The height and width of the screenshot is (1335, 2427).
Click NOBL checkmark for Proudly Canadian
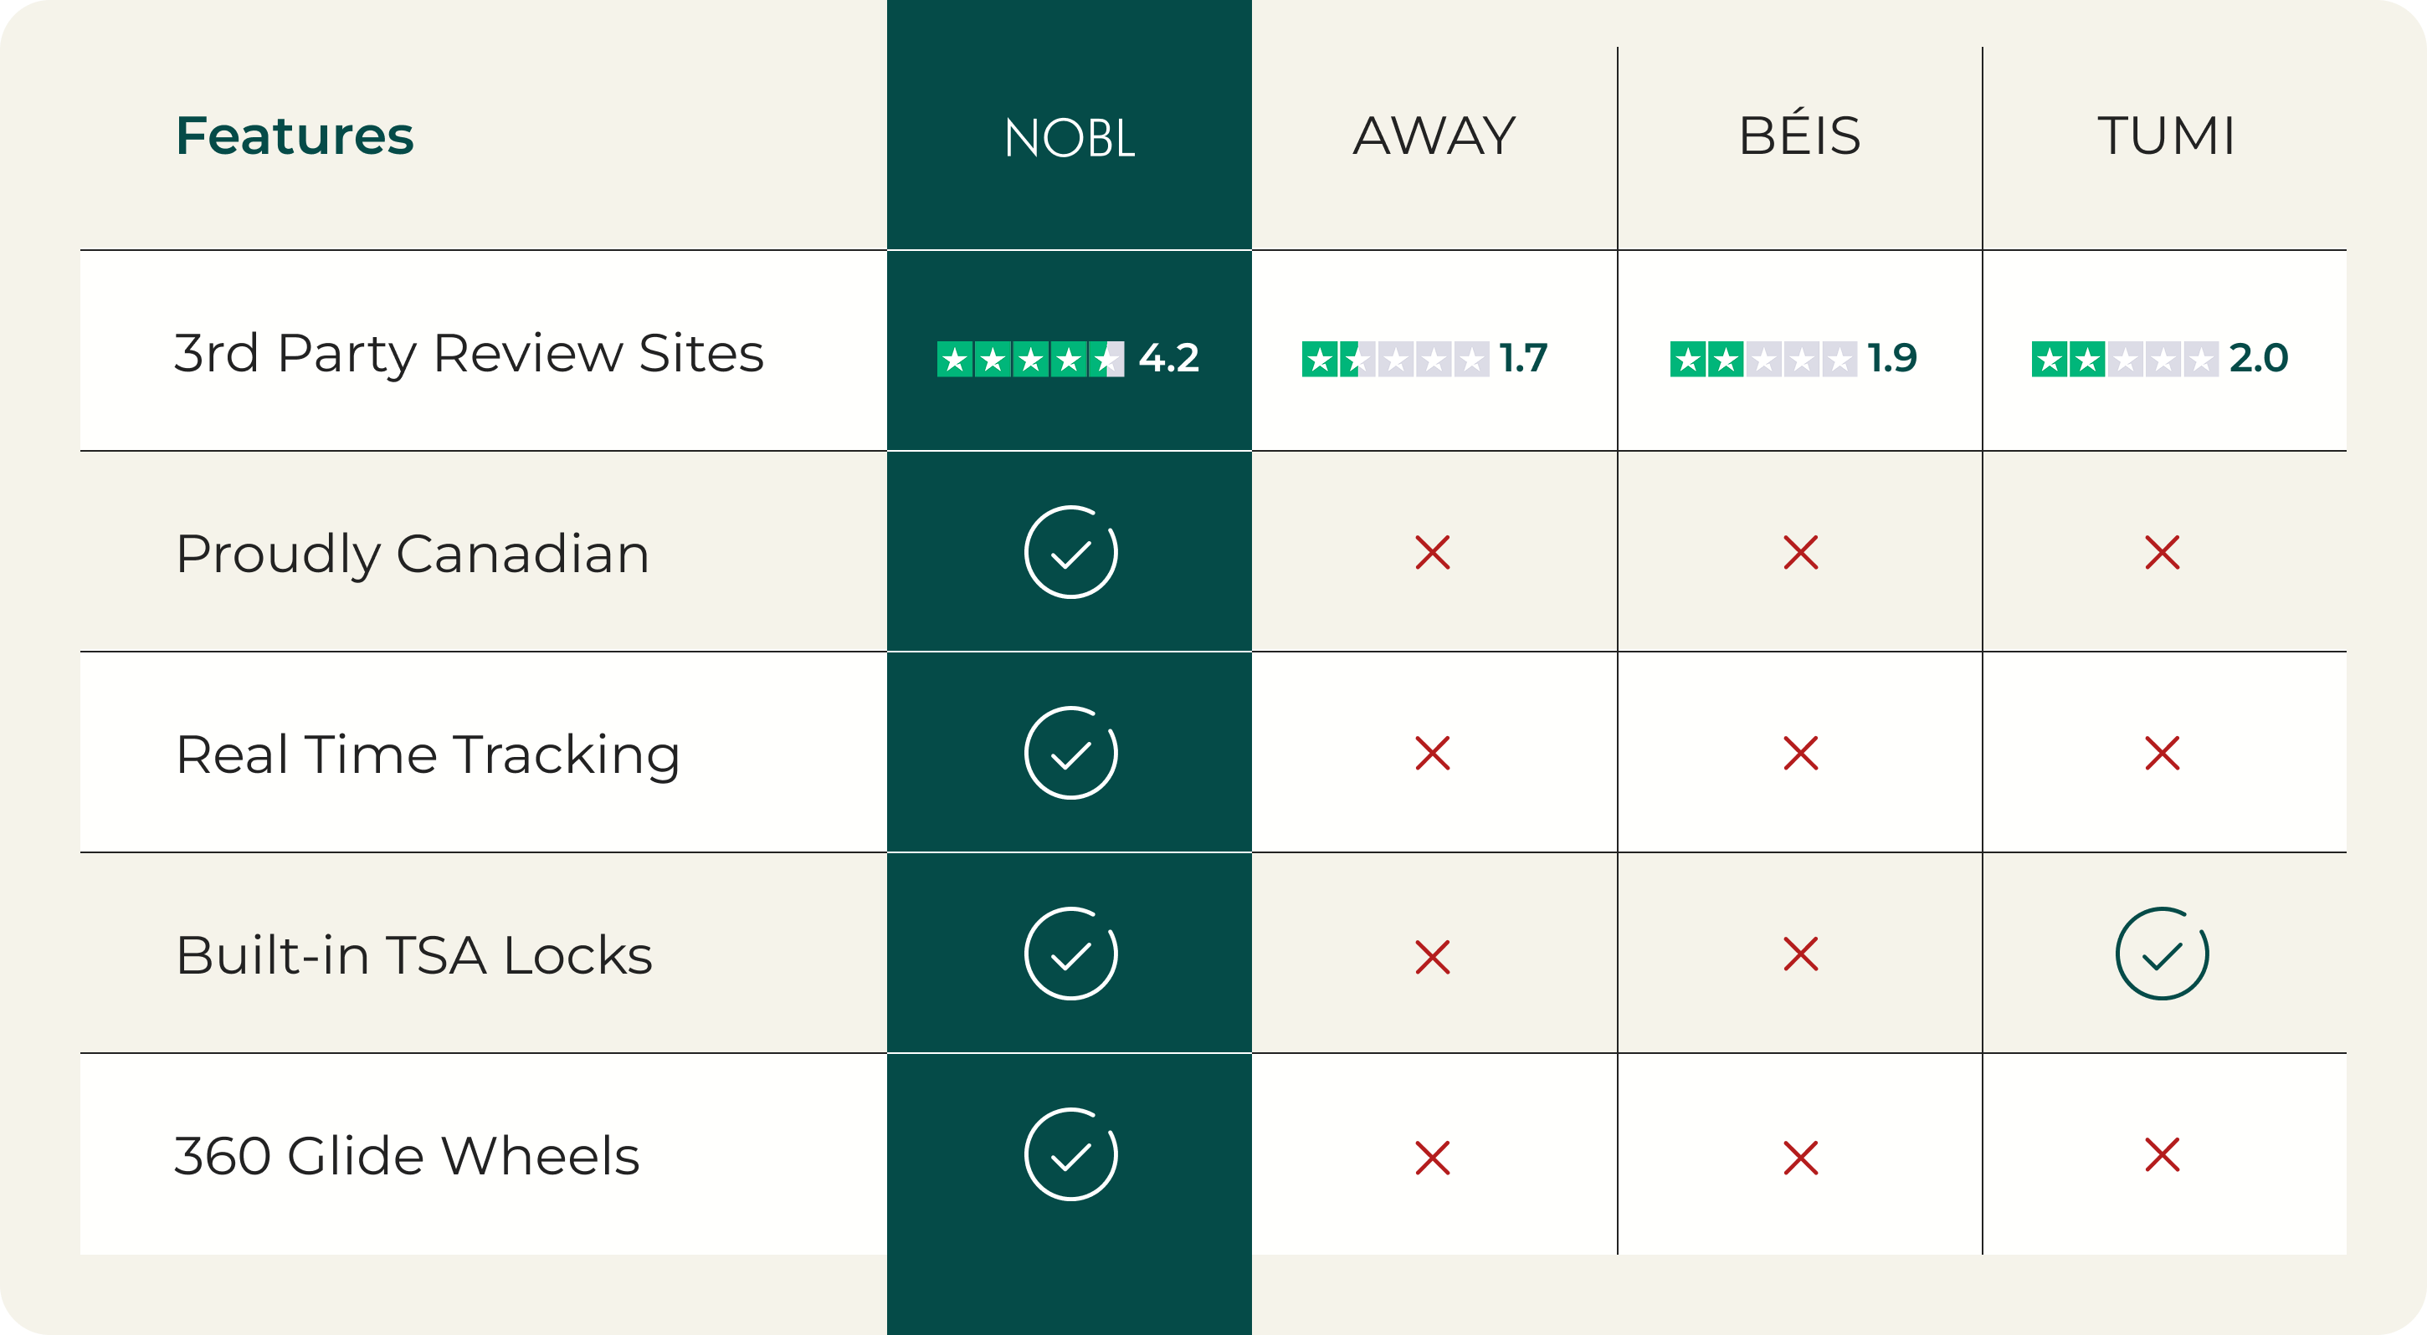pyautogui.click(x=1070, y=553)
